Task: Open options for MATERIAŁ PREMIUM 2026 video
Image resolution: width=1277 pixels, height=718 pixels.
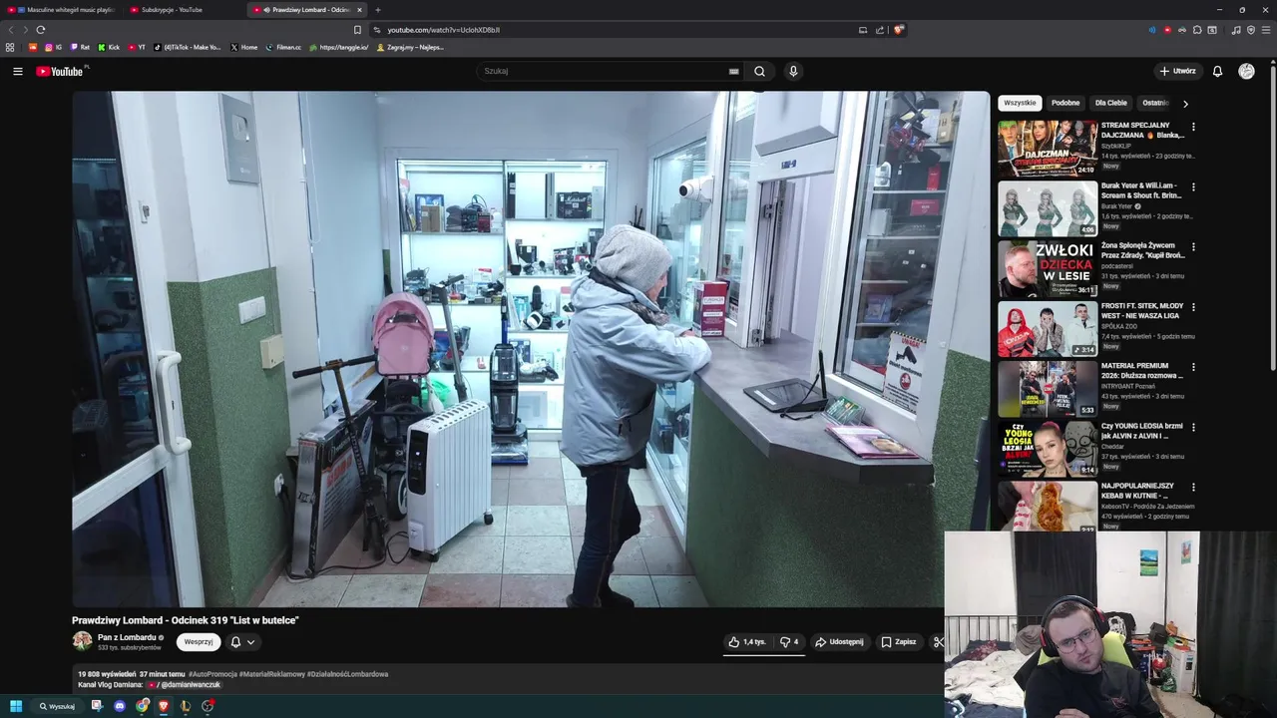Action: tap(1193, 367)
